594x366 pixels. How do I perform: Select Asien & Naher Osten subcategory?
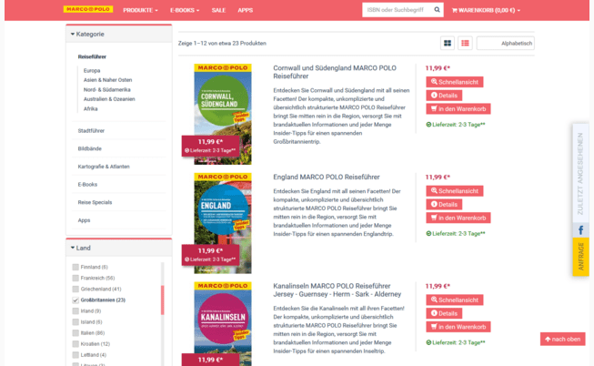(108, 80)
